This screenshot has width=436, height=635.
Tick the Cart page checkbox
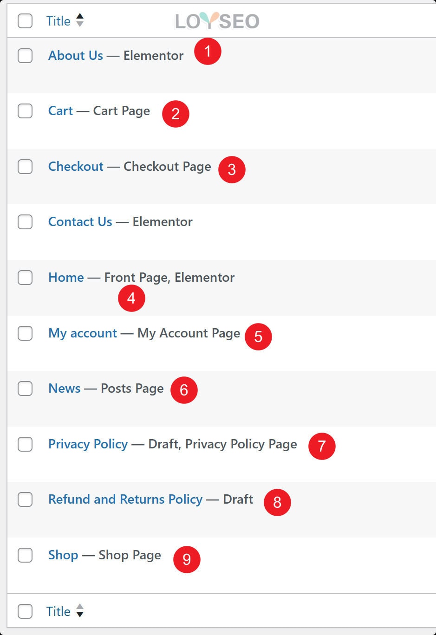pyautogui.click(x=25, y=111)
